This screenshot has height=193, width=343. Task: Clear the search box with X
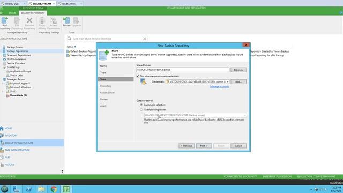pos(145,39)
